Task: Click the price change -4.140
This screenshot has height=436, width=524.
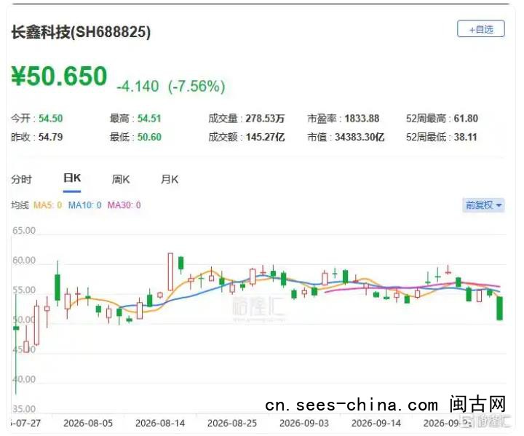Action: pos(138,87)
